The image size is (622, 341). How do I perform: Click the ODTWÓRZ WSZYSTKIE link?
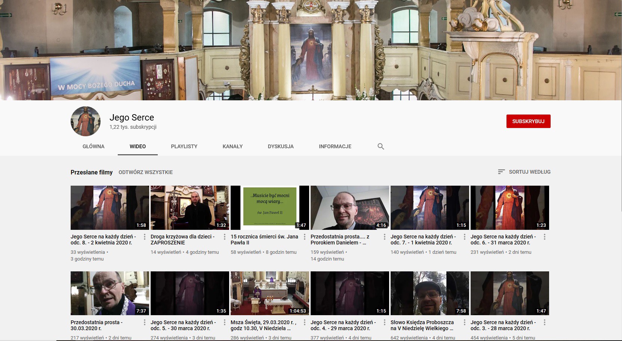click(146, 172)
